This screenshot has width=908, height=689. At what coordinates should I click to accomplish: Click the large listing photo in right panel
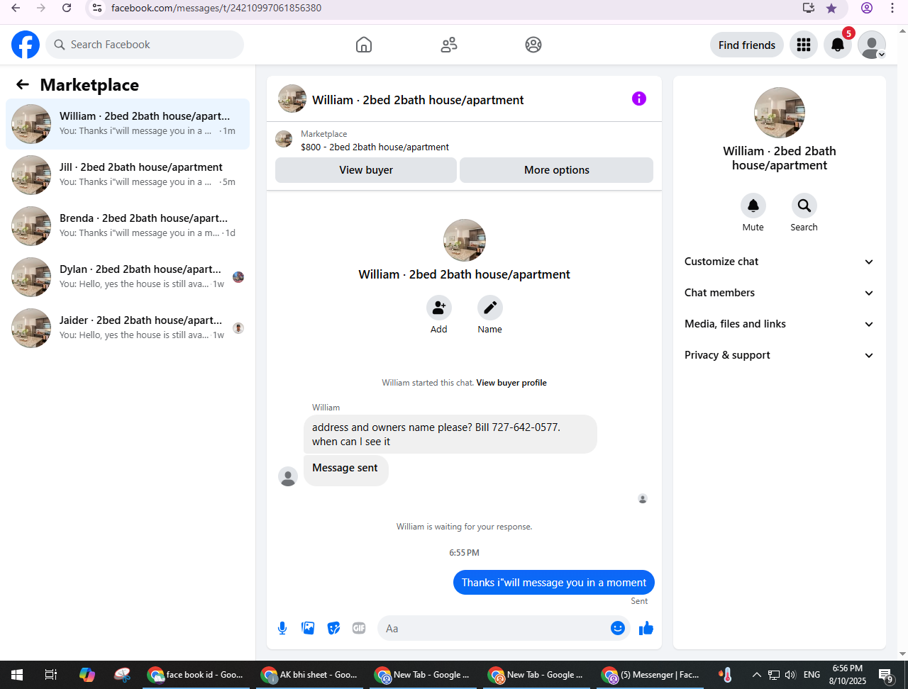point(780,113)
